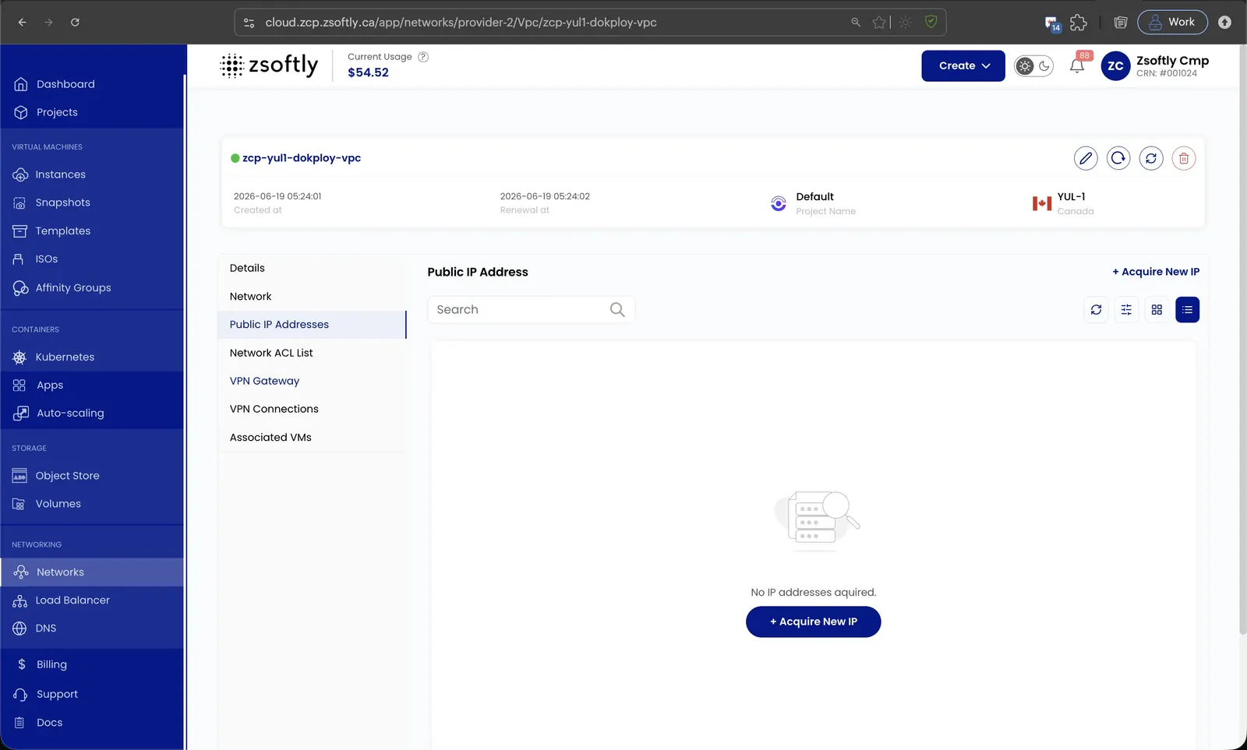Screen dimensions: 1247x750
Task: Open the Docs page
Action: tap(49, 722)
